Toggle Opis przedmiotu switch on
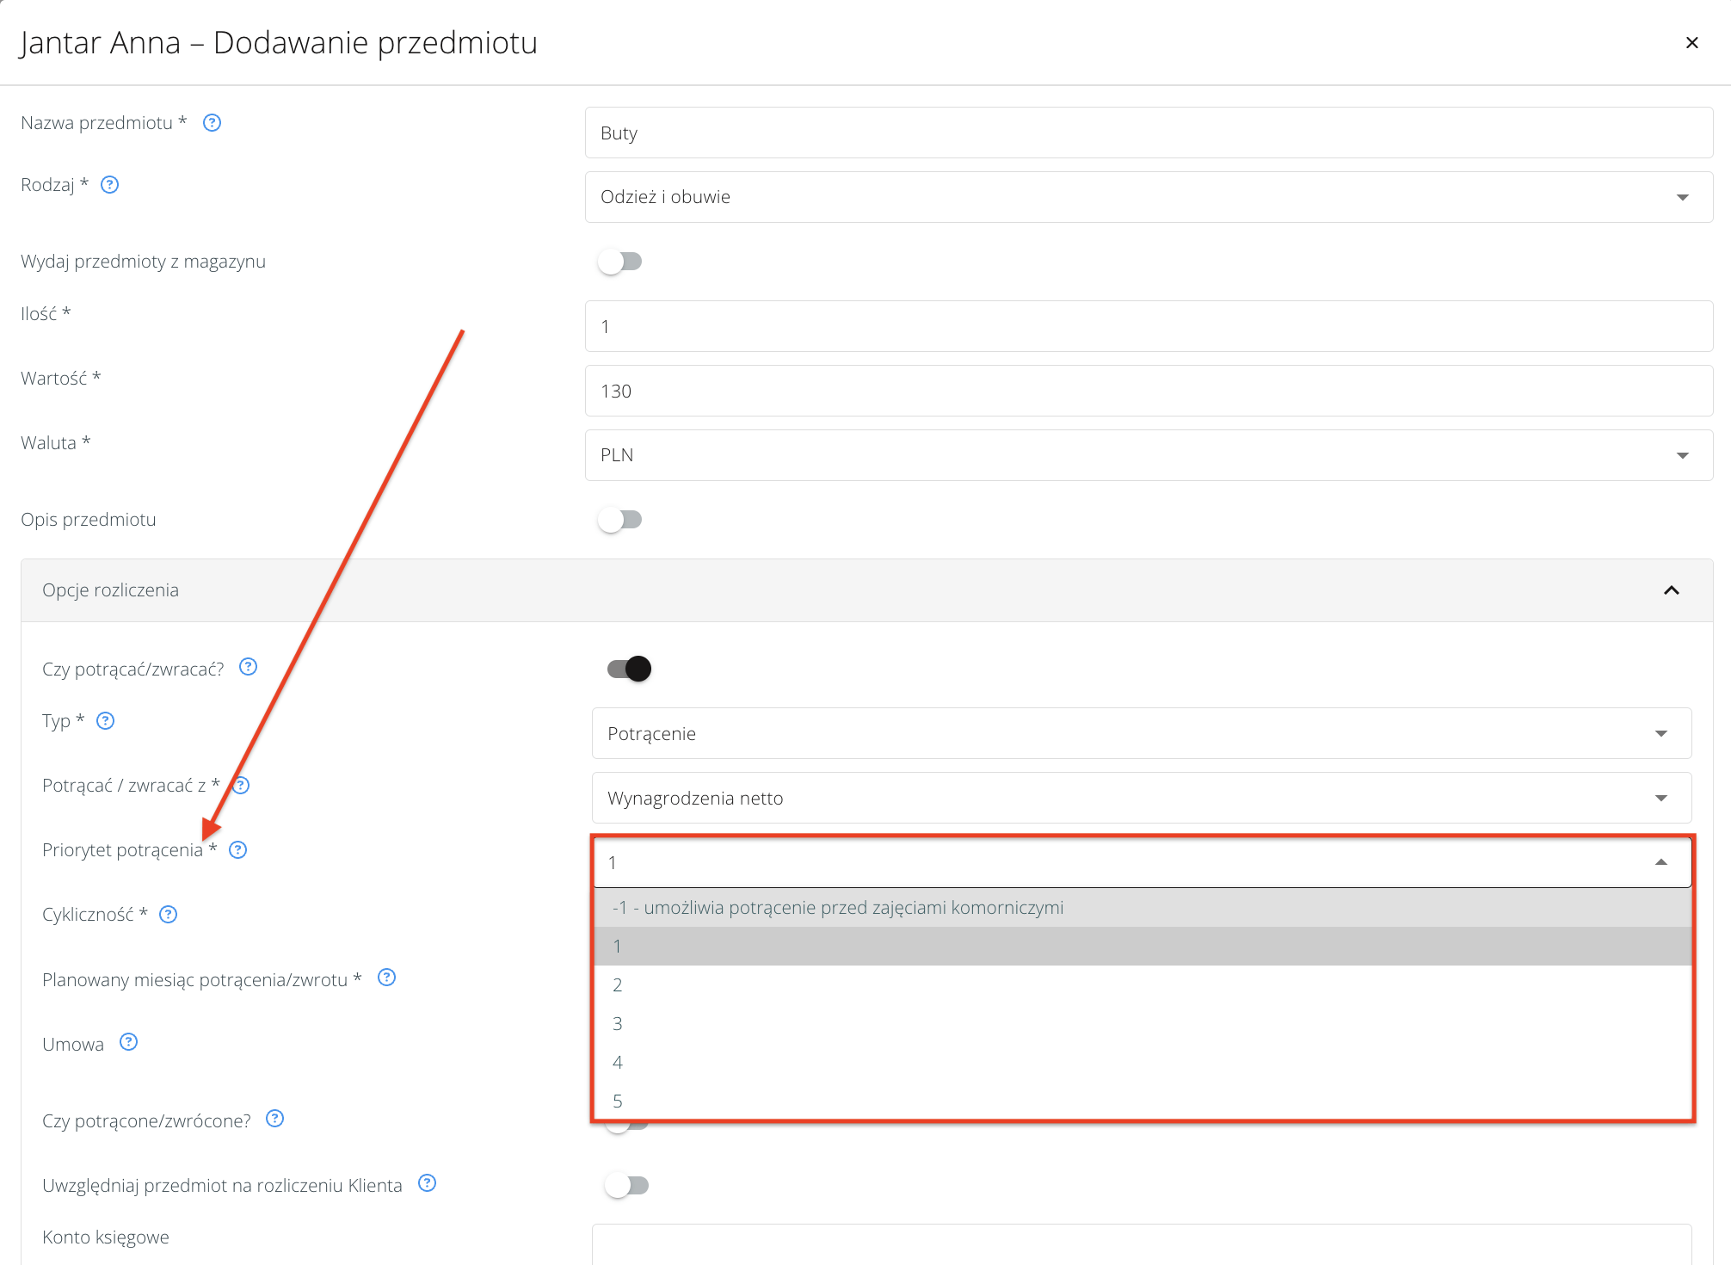The width and height of the screenshot is (1731, 1265). [x=620, y=520]
